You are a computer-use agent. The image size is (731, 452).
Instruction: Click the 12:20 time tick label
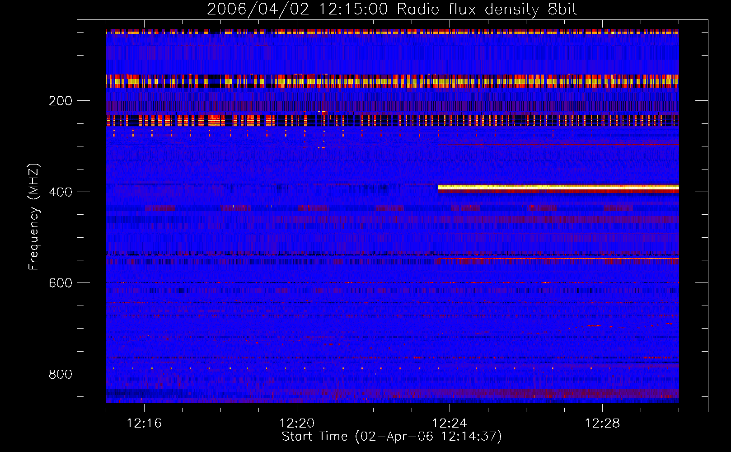coord(297,423)
